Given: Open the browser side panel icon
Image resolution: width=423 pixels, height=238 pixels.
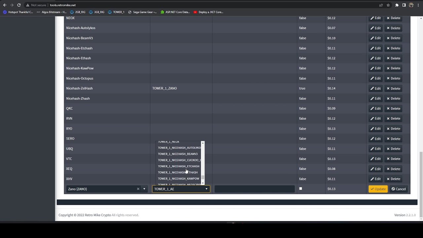Looking at the screenshot, I should pos(404,5).
